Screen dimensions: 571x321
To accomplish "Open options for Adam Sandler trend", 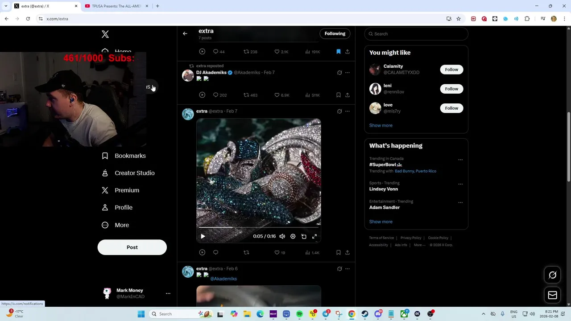I will point(460,202).
